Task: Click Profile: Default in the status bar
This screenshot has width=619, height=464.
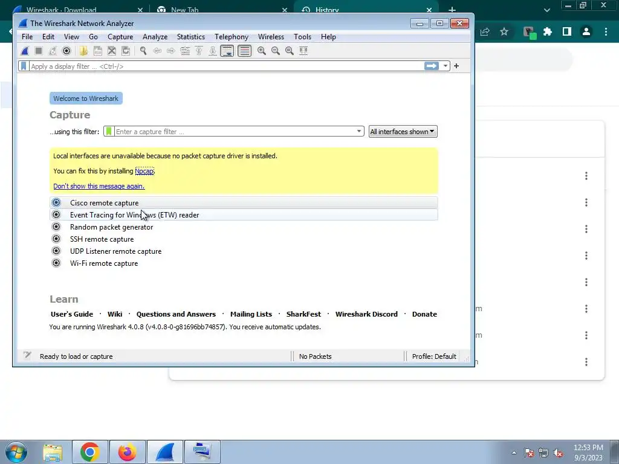Action: point(434,356)
